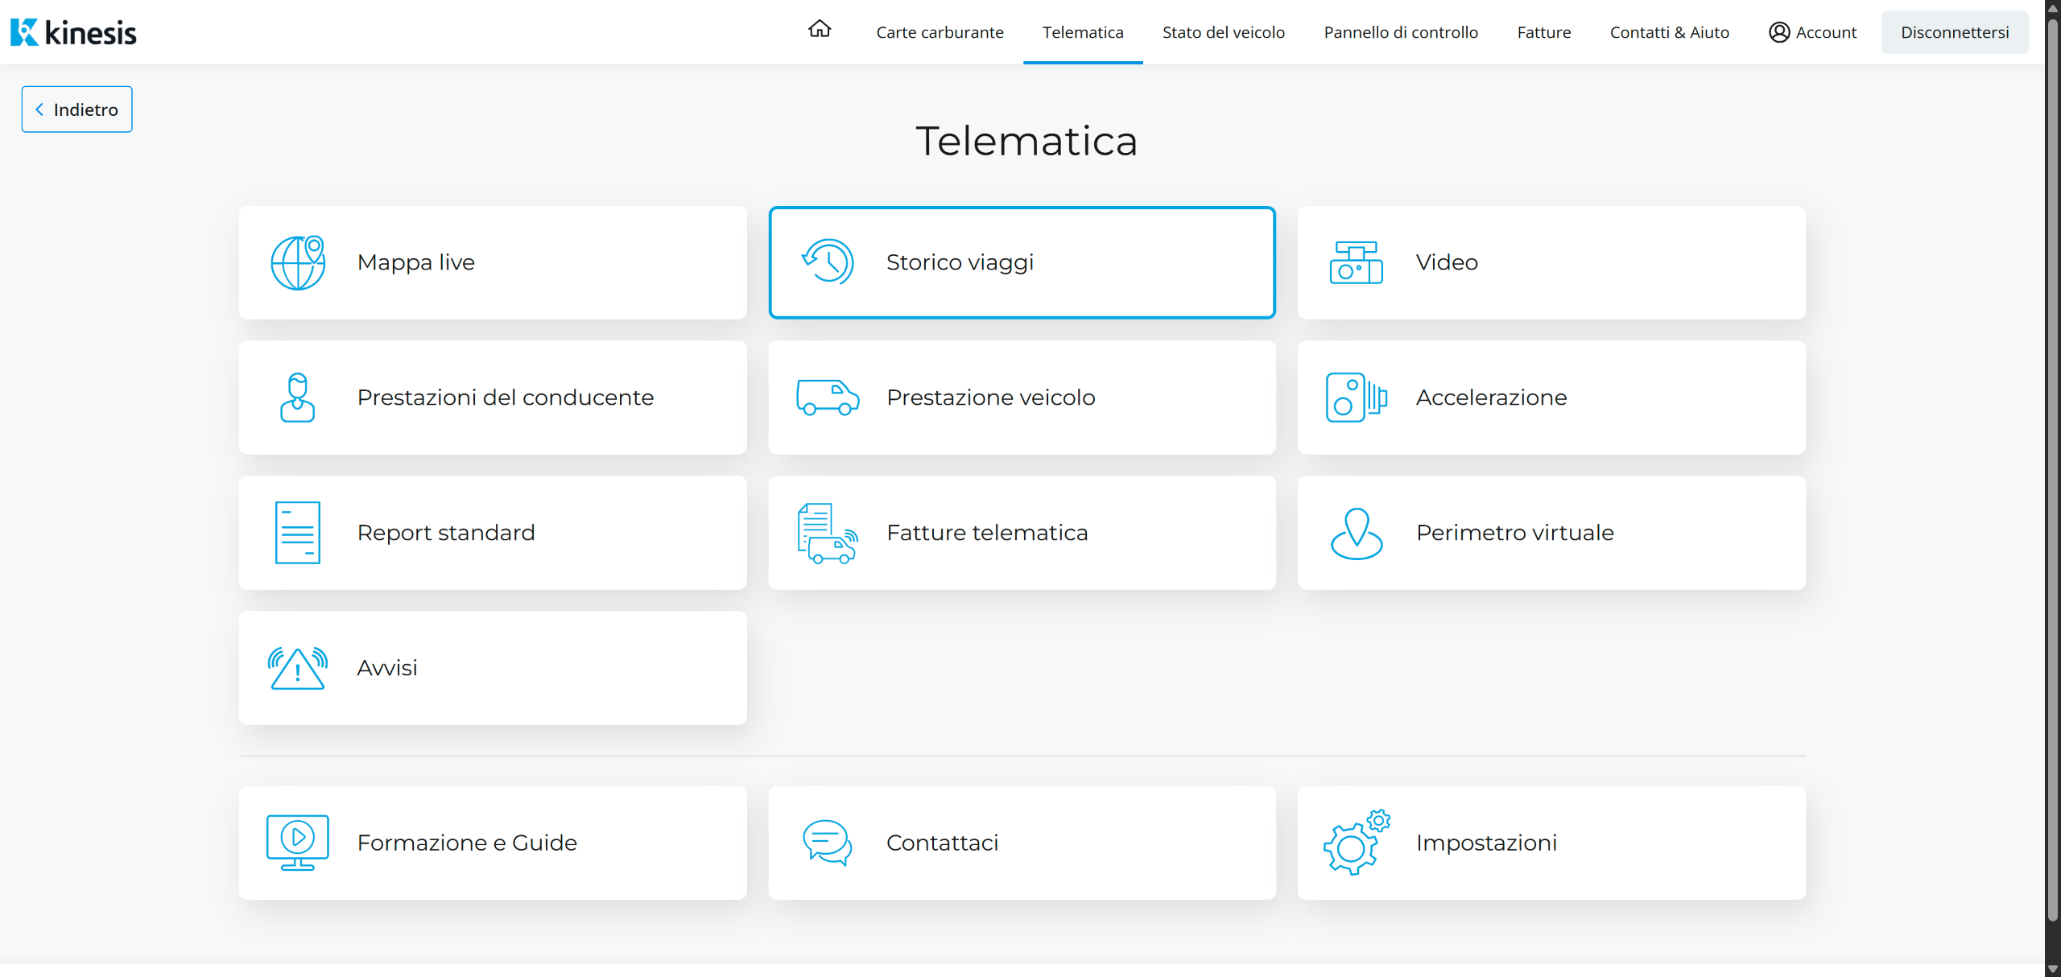2061x977 pixels.
Task: Click the home icon in navigation bar
Action: [x=819, y=30]
